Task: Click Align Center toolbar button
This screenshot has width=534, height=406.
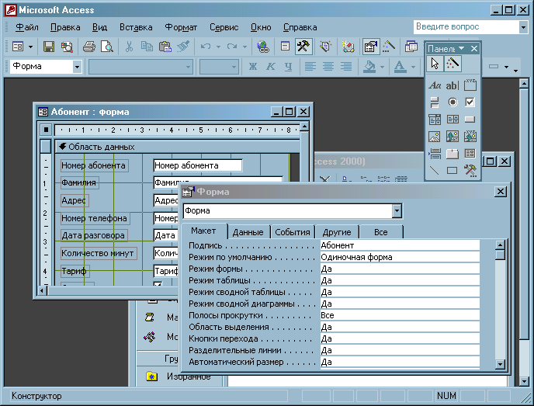Action: [328, 67]
